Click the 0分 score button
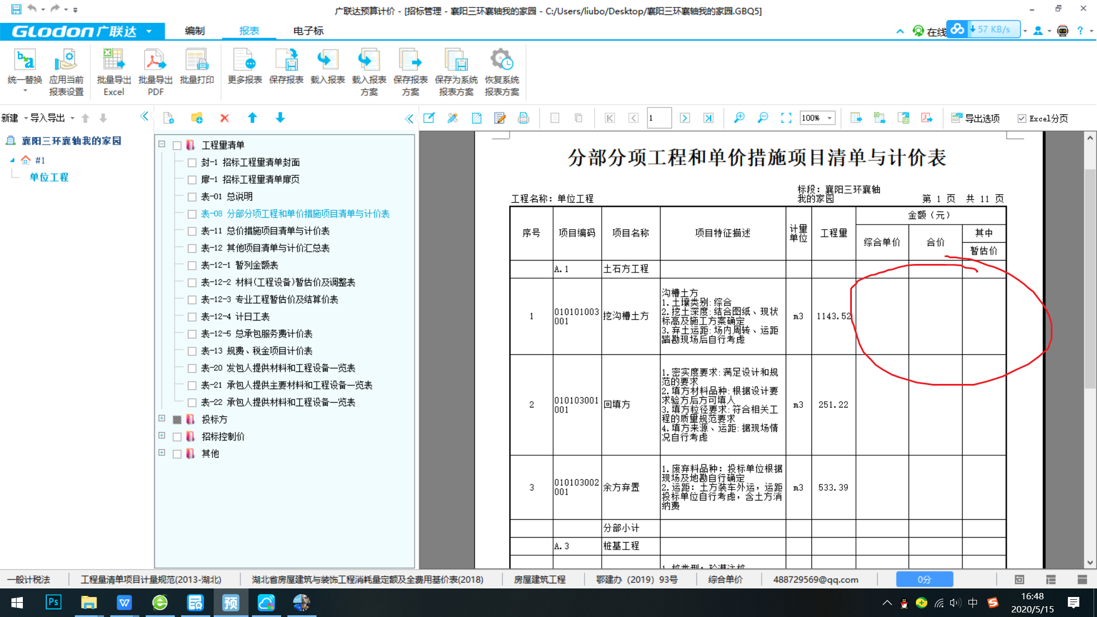 pyautogui.click(x=924, y=579)
